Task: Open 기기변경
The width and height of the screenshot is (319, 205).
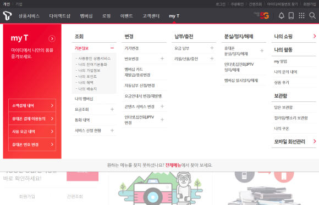Action: pyautogui.click(x=131, y=48)
